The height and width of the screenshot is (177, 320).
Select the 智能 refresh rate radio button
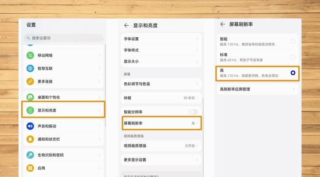click(x=293, y=41)
